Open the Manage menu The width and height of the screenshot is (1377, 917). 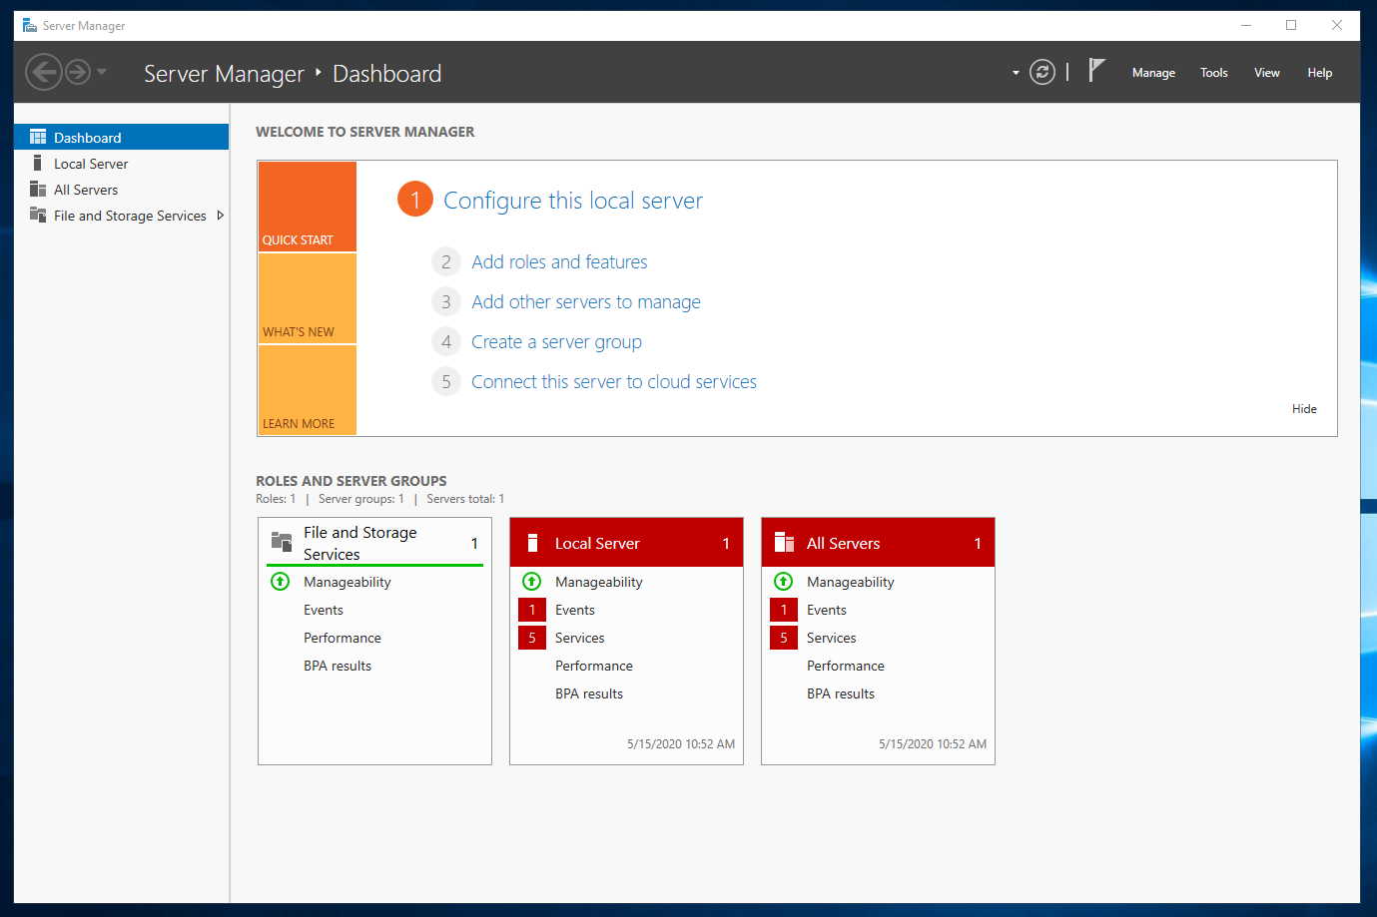click(1153, 73)
